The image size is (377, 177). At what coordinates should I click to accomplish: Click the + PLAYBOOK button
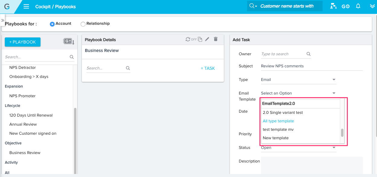[x=23, y=42]
